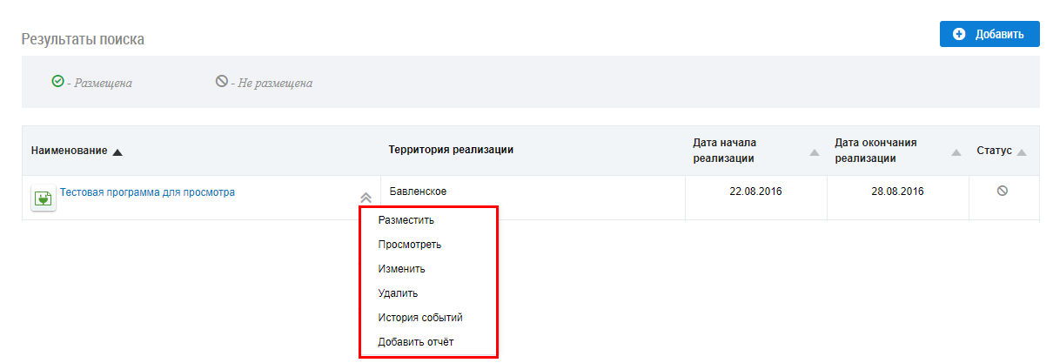
Task: Click the grey Не размещена legend icon
Action: point(222,82)
